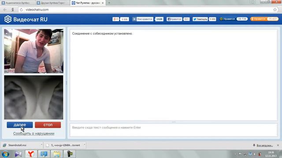Open the monitor-shaped application in the taskbar
Screen dimensions: 282x158
coord(44,154)
